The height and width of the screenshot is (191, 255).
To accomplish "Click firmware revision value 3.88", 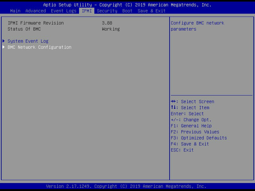I will (x=107, y=23).
